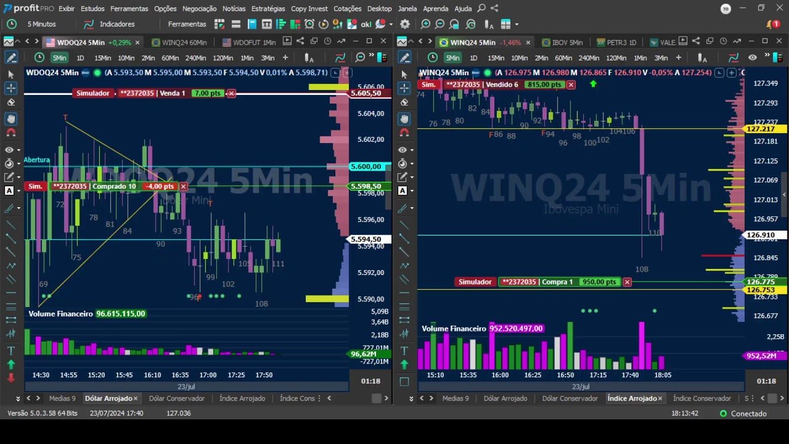The height and width of the screenshot is (444, 789).
Task: Expand the chat icon dropdown arrow
Action: tap(391, 25)
